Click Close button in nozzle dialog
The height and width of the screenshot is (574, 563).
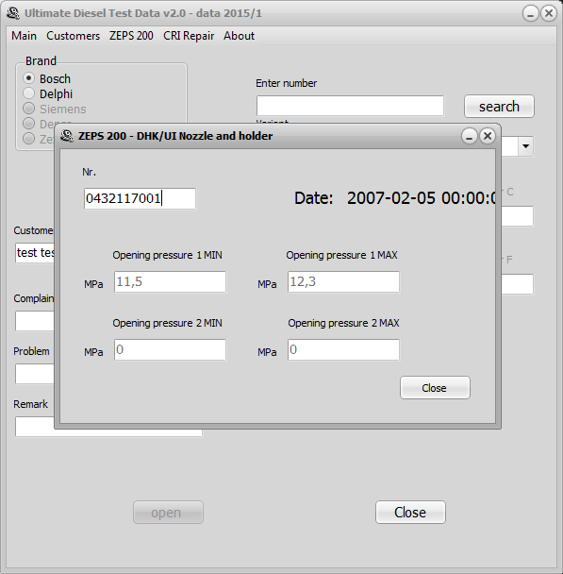435,388
